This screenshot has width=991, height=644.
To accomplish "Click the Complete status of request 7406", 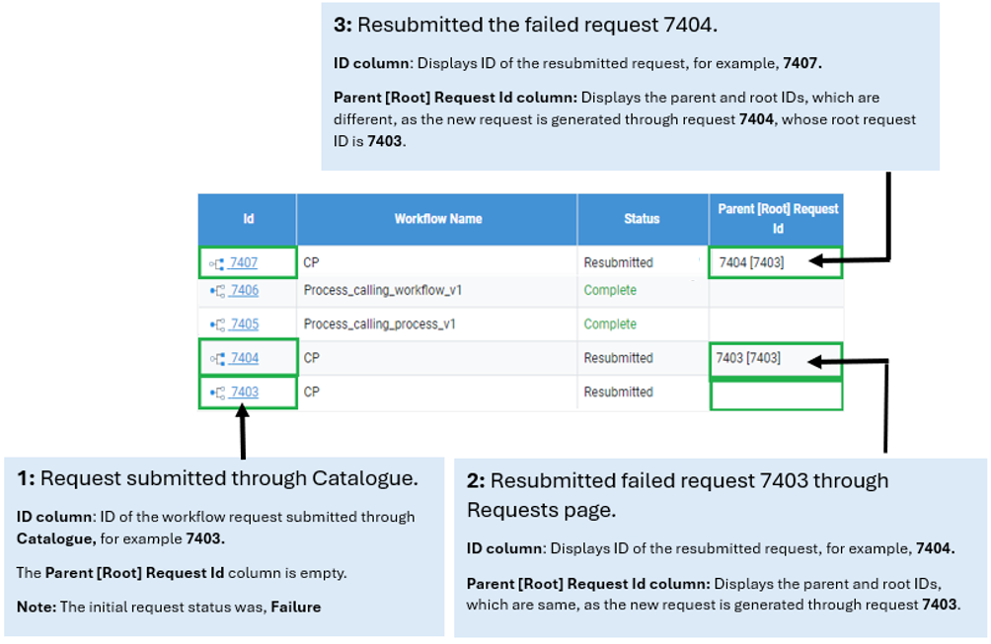I will [x=610, y=291].
